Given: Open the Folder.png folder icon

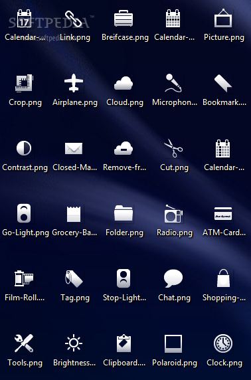Looking at the screenshot, I should (124, 213).
